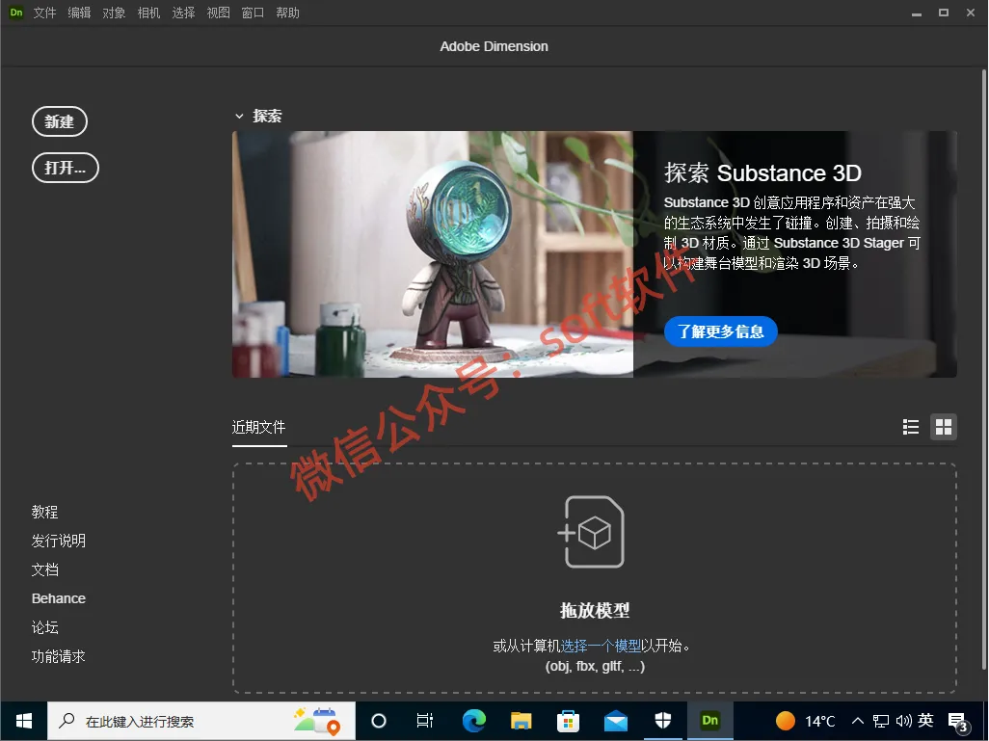
Task: Click the 选择一个模型 link
Action: coord(601,646)
